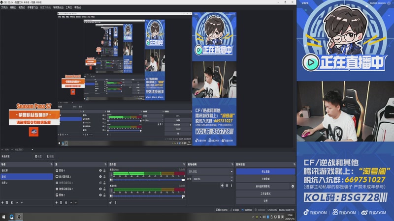Open 设置 button in Controls panel
Image resolution: width=394 pixels, height=221 pixels.
[265, 201]
